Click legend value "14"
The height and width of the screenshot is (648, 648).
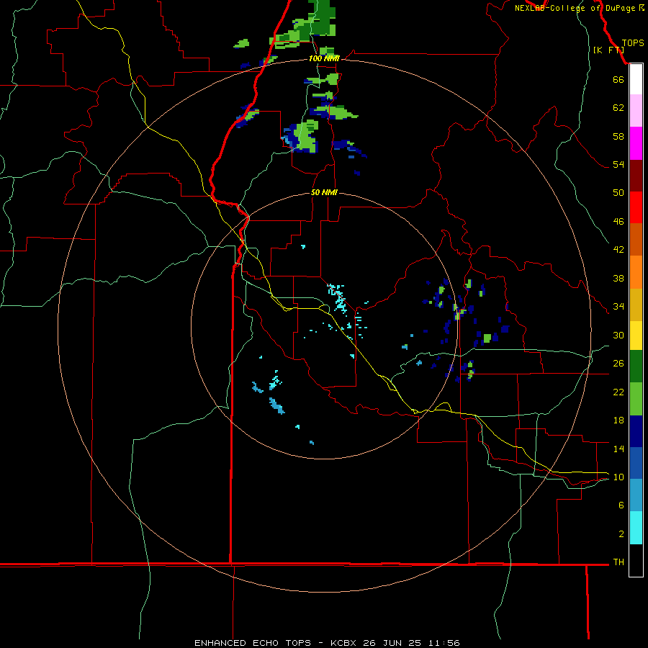click(618, 449)
